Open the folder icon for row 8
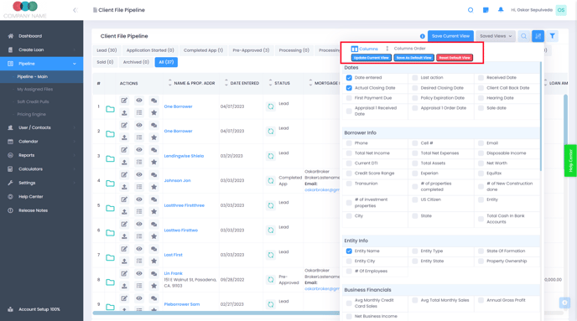The image size is (577, 321). pyautogui.click(x=110, y=282)
